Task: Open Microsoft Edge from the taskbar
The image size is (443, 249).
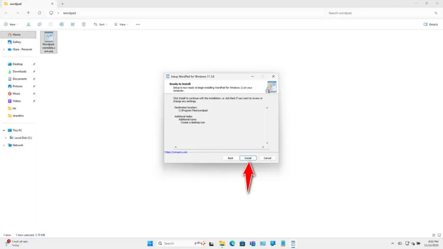Action: pos(231,243)
